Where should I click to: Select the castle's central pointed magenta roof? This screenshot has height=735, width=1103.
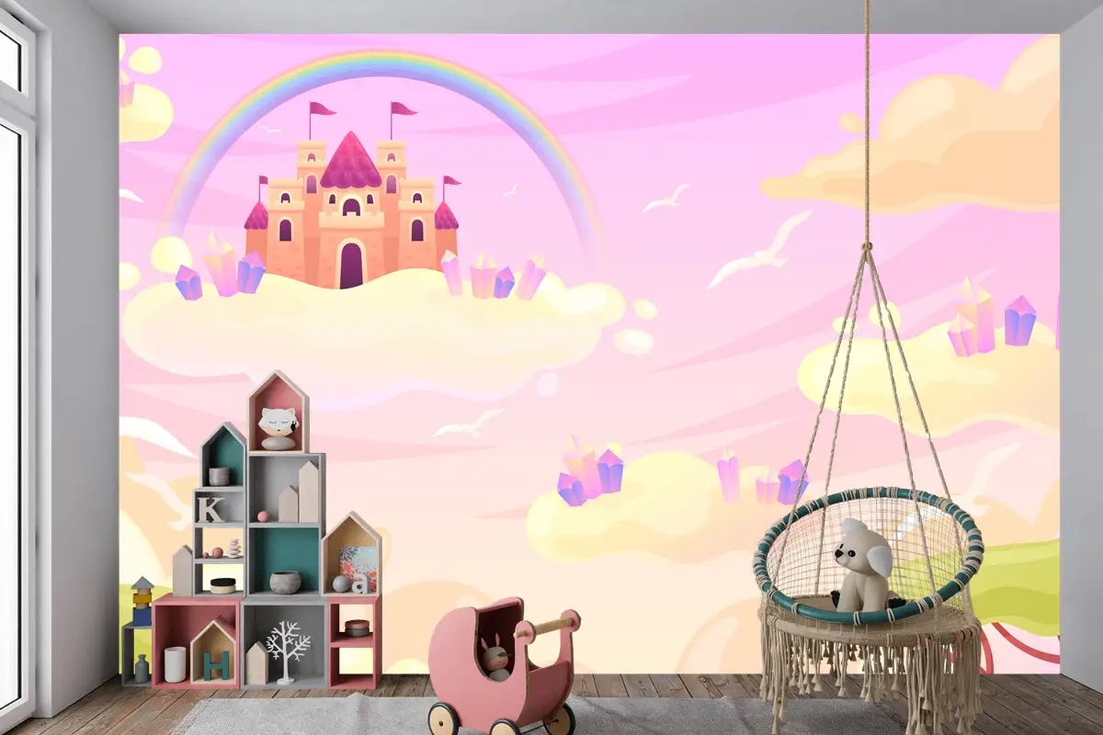point(350,163)
